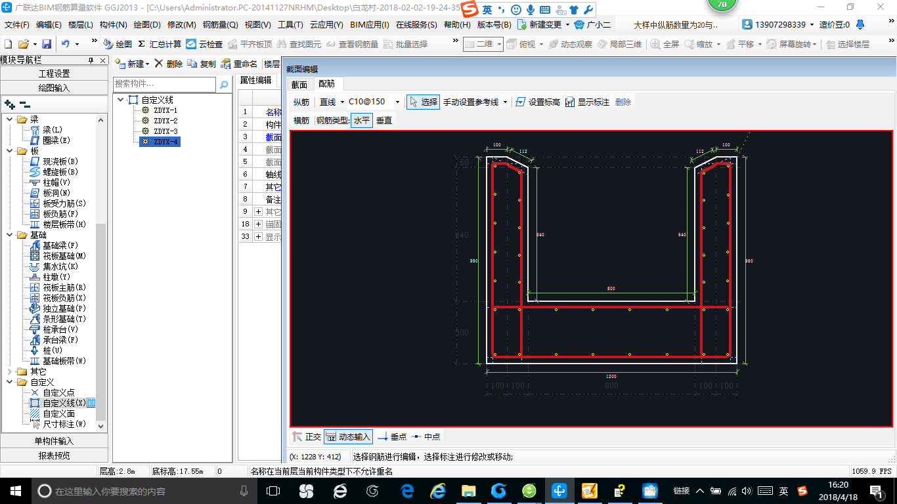The image size is (897, 504).
Task: Start 云检查 cloud check
Action: (204, 44)
